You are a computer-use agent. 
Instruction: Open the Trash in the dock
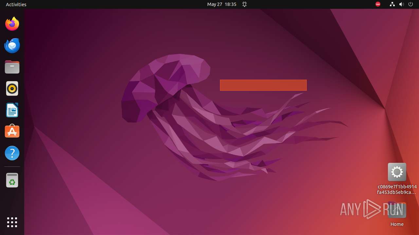click(x=12, y=180)
